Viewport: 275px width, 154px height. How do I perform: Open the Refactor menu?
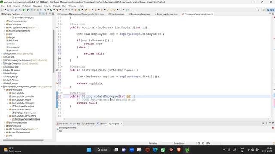tap(27, 6)
